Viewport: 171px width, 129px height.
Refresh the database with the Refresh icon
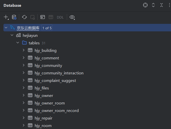tap(24, 17)
